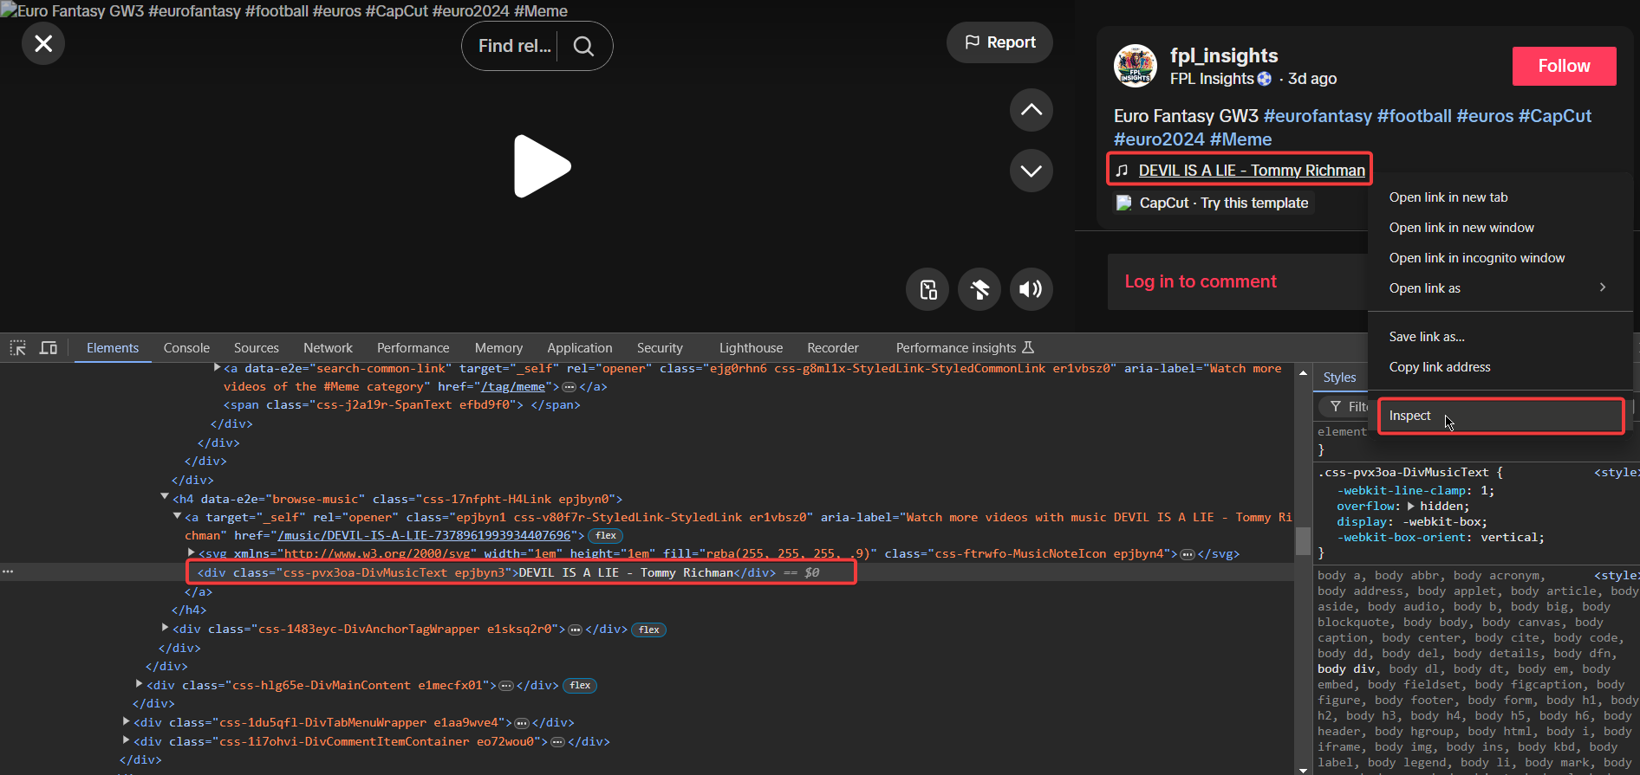The height and width of the screenshot is (775, 1640).
Task: Switch to the Performance tab
Action: [x=413, y=348]
